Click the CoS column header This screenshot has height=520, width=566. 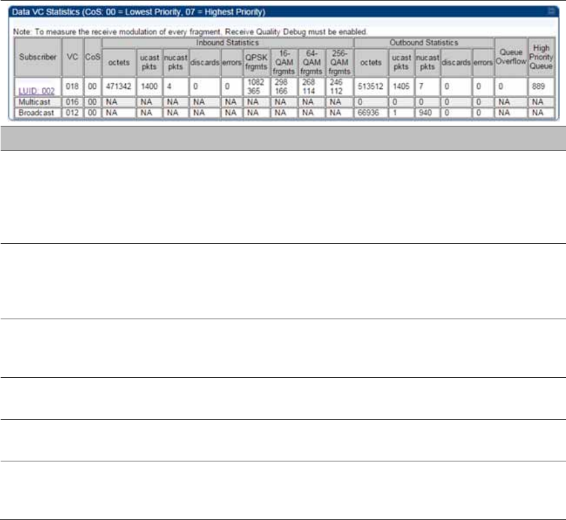pyautogui.click(x=93, y=57)
